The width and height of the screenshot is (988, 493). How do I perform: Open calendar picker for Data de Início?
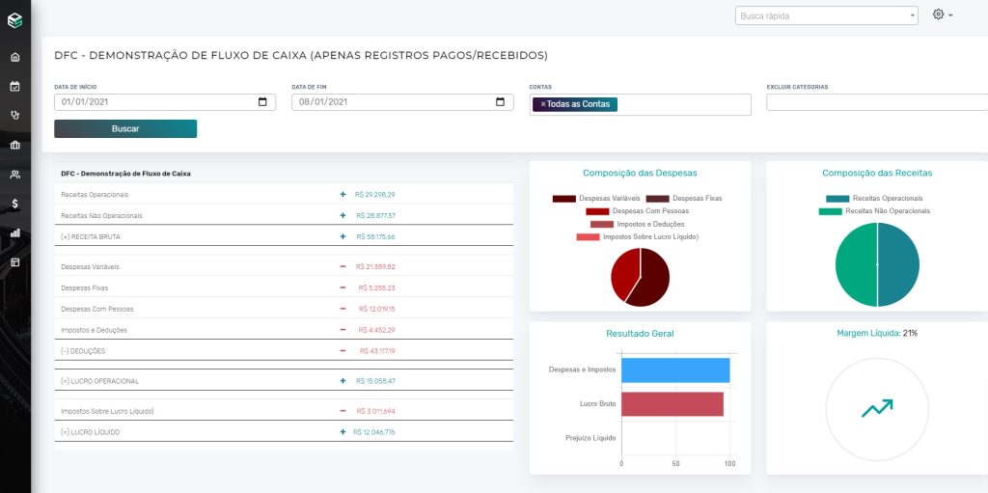262,102
